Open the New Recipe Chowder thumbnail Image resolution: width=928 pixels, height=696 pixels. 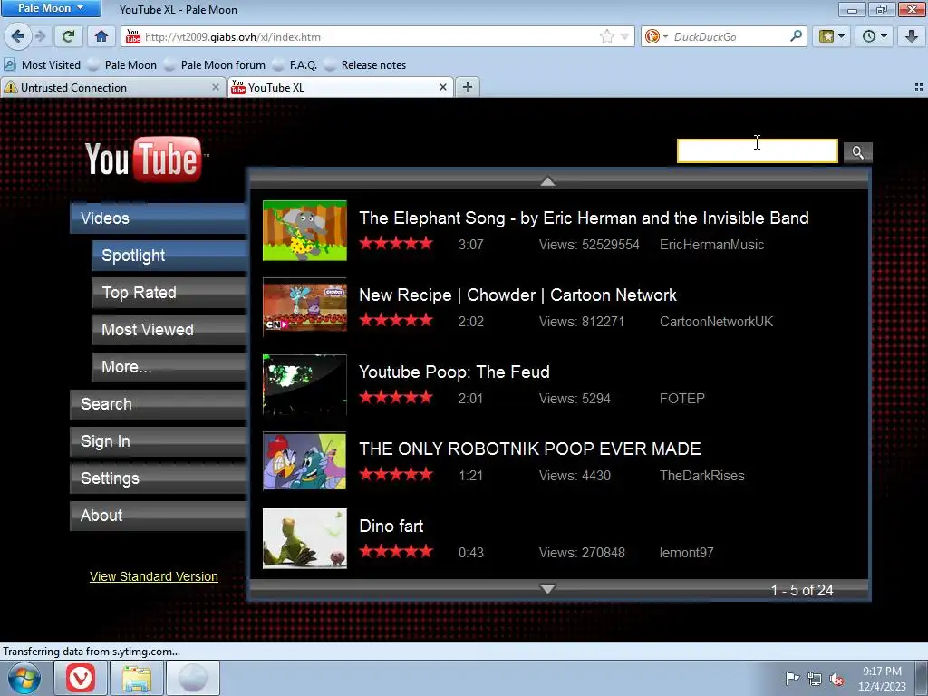coord(304,308)
